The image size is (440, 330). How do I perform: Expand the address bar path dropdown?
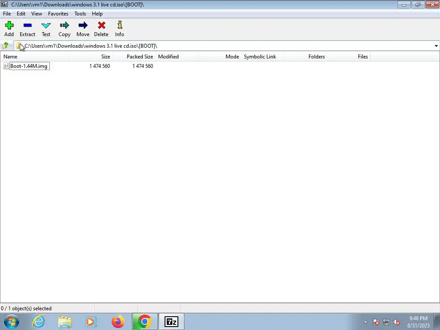point(436,46)
